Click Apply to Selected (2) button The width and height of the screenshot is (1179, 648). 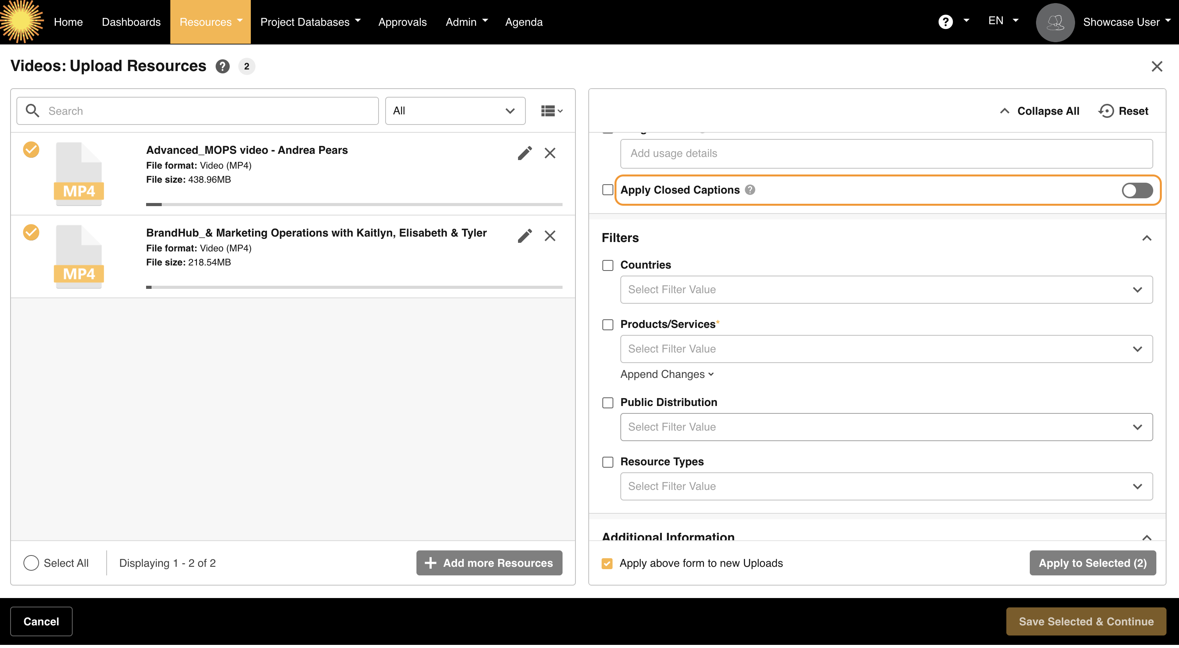pos(1093,563)
